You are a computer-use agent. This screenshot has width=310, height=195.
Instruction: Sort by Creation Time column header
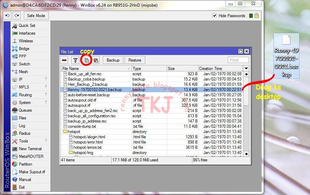tap(220, 68)
